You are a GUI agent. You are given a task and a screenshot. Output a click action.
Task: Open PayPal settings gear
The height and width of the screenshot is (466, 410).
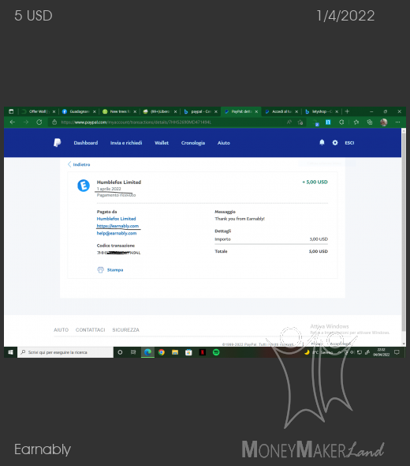[x=335, y=143]
